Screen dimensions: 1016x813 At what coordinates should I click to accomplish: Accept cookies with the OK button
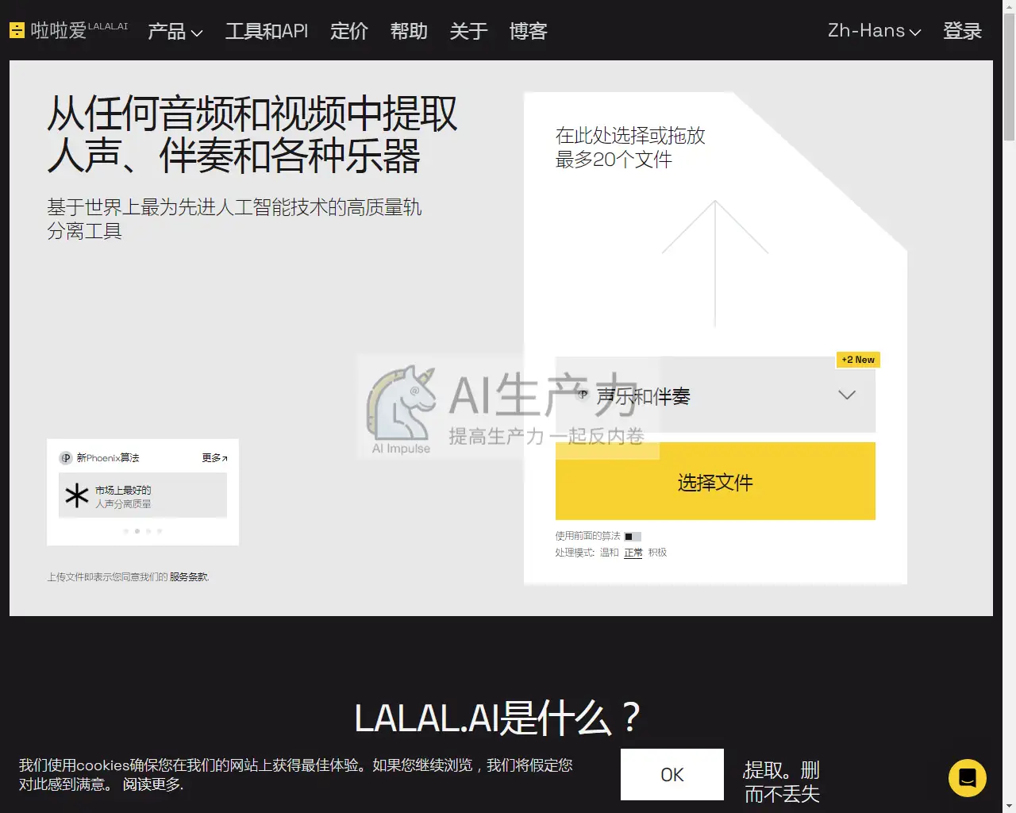(672, 774)
